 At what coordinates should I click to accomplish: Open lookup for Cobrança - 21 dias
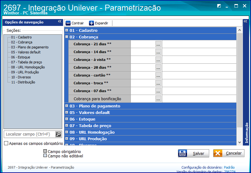point(158,44)
